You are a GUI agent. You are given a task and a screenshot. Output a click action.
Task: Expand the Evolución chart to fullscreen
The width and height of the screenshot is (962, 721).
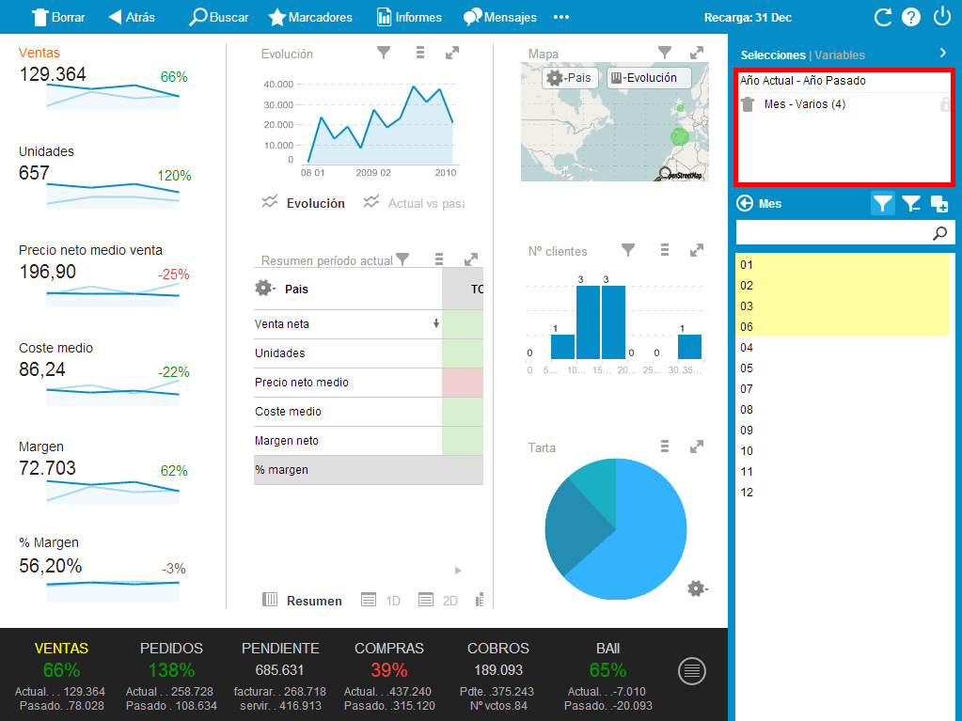click(452, 54)
